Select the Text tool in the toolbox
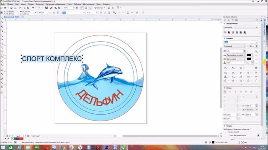The height and width of the screenshot is (150, 268). coord(2,56)
